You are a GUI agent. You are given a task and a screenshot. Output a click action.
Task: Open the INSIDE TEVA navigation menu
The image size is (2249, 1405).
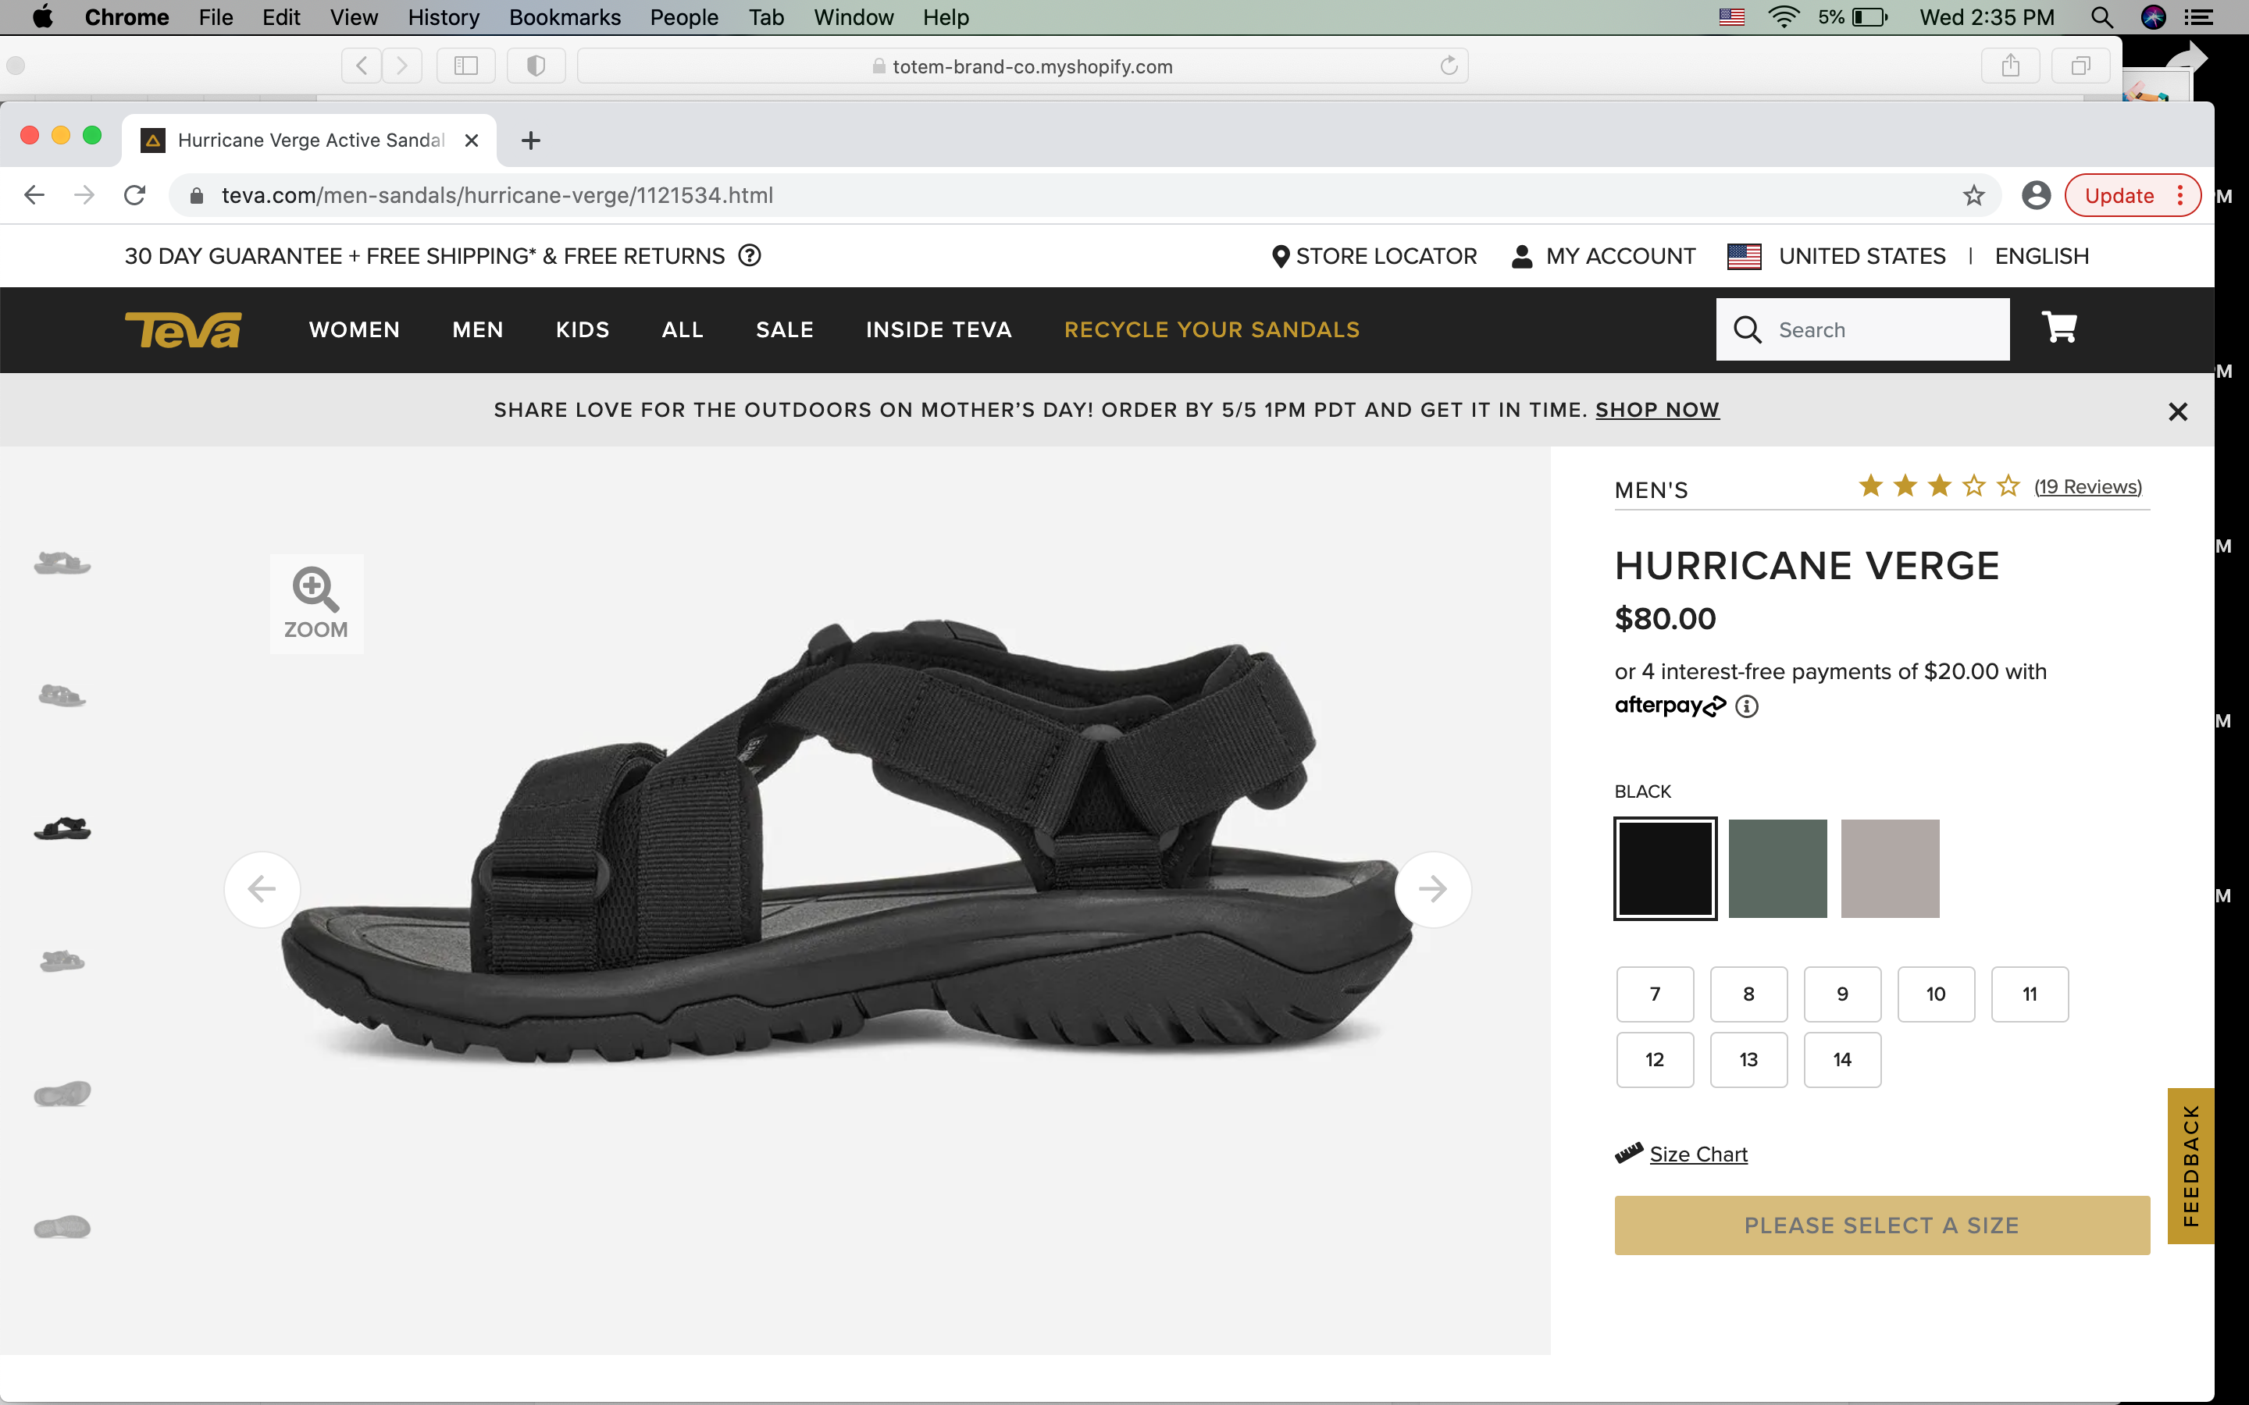click(939, 330)
